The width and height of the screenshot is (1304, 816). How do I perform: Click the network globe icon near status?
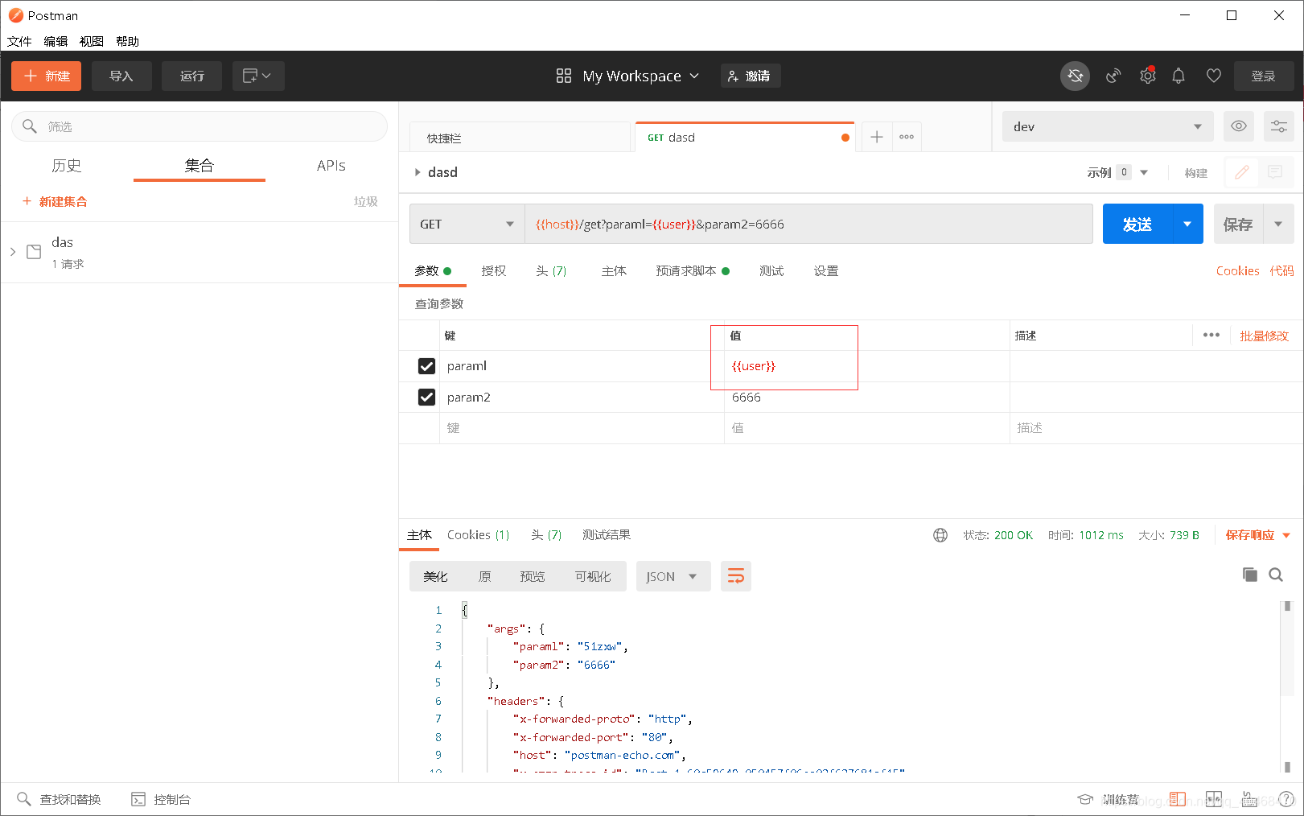point(940,535)
